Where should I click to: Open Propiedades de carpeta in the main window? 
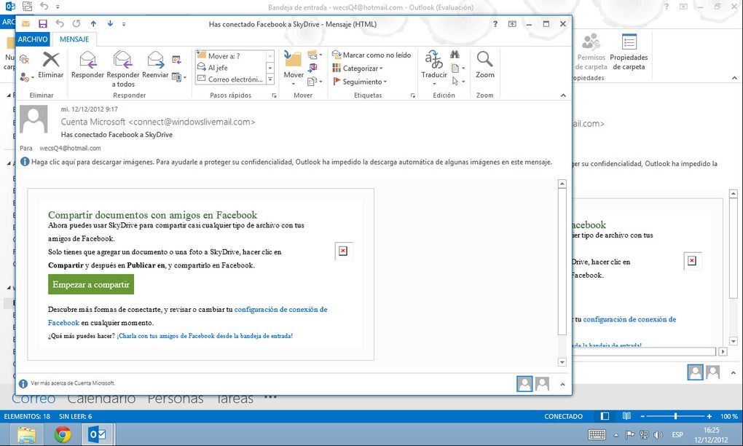(x=629, y=52)
